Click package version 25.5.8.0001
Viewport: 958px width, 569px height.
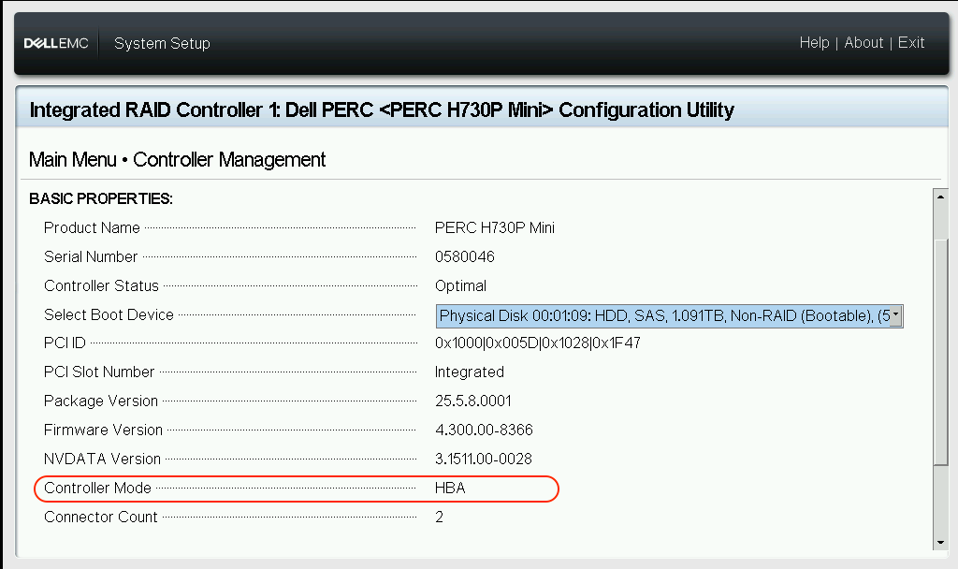pyautogui.click(x=472, y=401)
